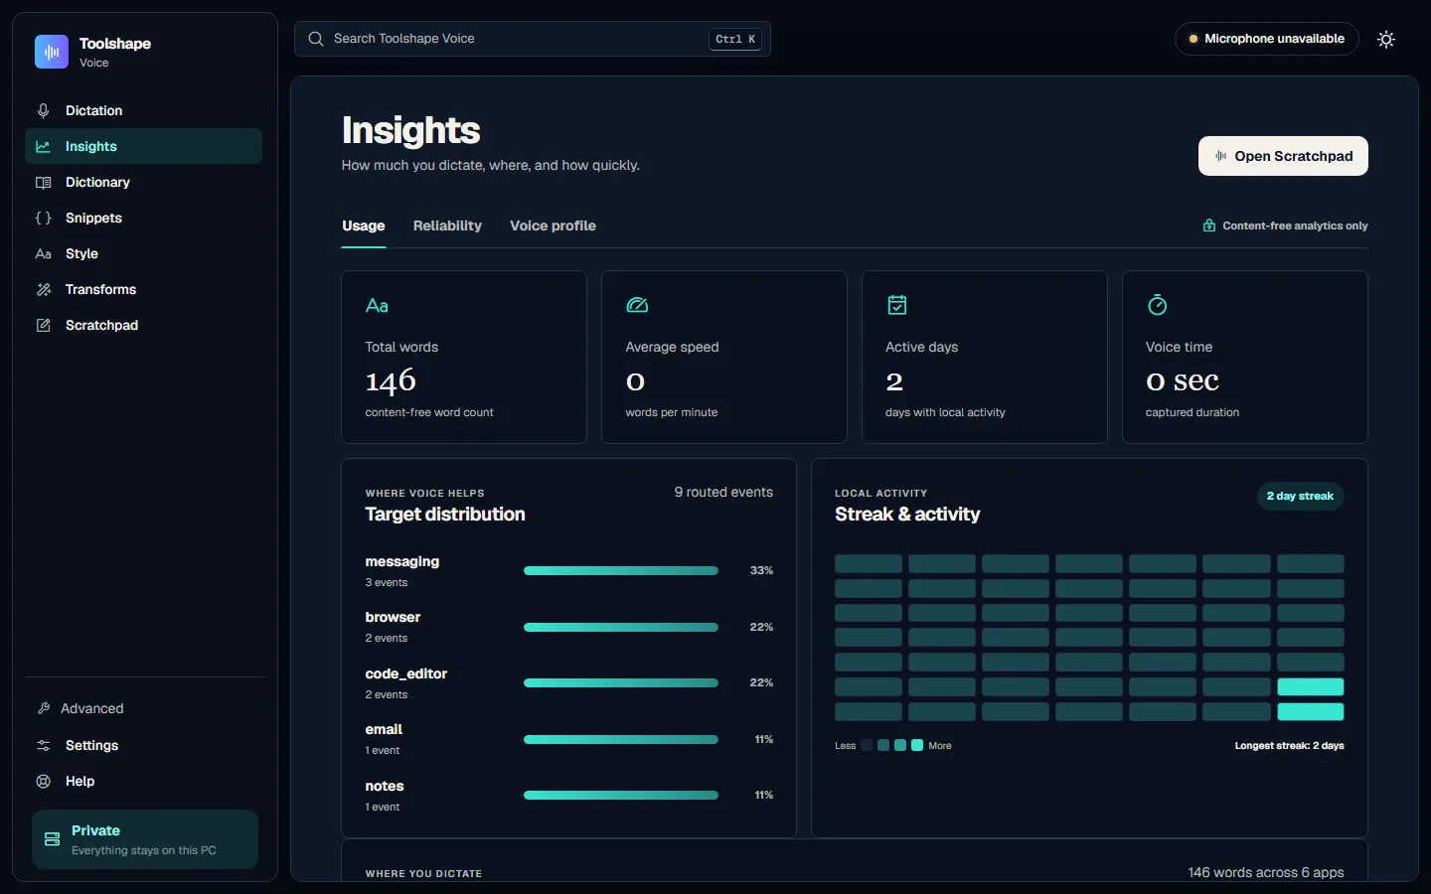Screen dimensions: 1431x894
Task: Click the Ctrl K shortcut badge
Action: pos(736,39)
